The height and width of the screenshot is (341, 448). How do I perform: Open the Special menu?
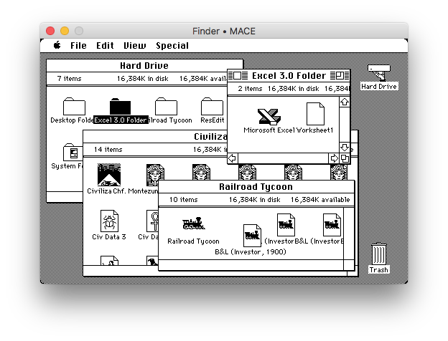click(172, 46)
